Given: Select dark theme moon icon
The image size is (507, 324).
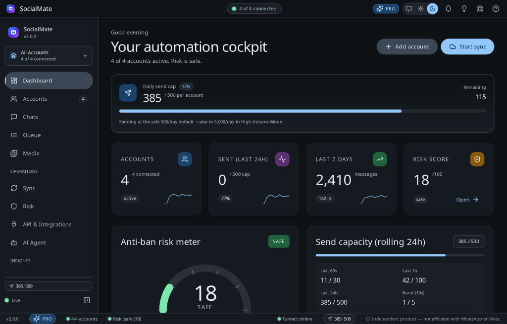Looking at the screenshot, I should [x=432, y=9].
